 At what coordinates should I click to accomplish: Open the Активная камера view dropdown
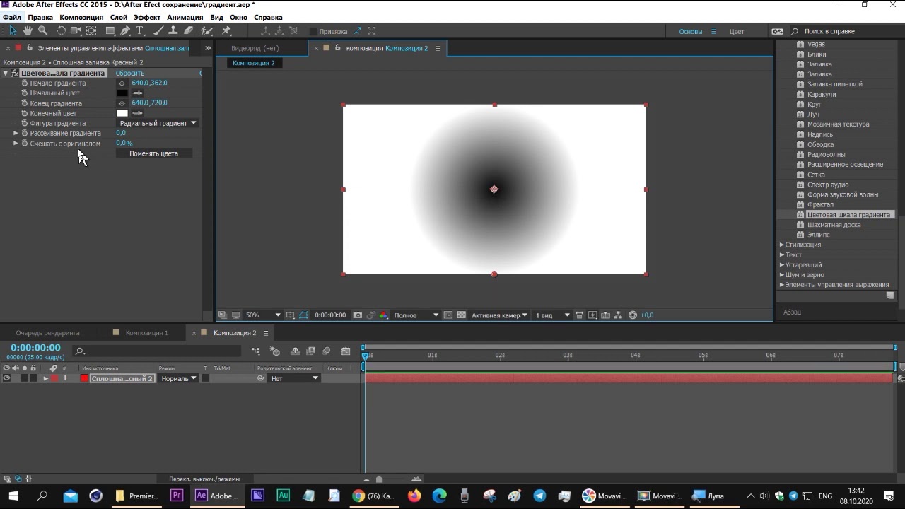click(x=499, y=315)
